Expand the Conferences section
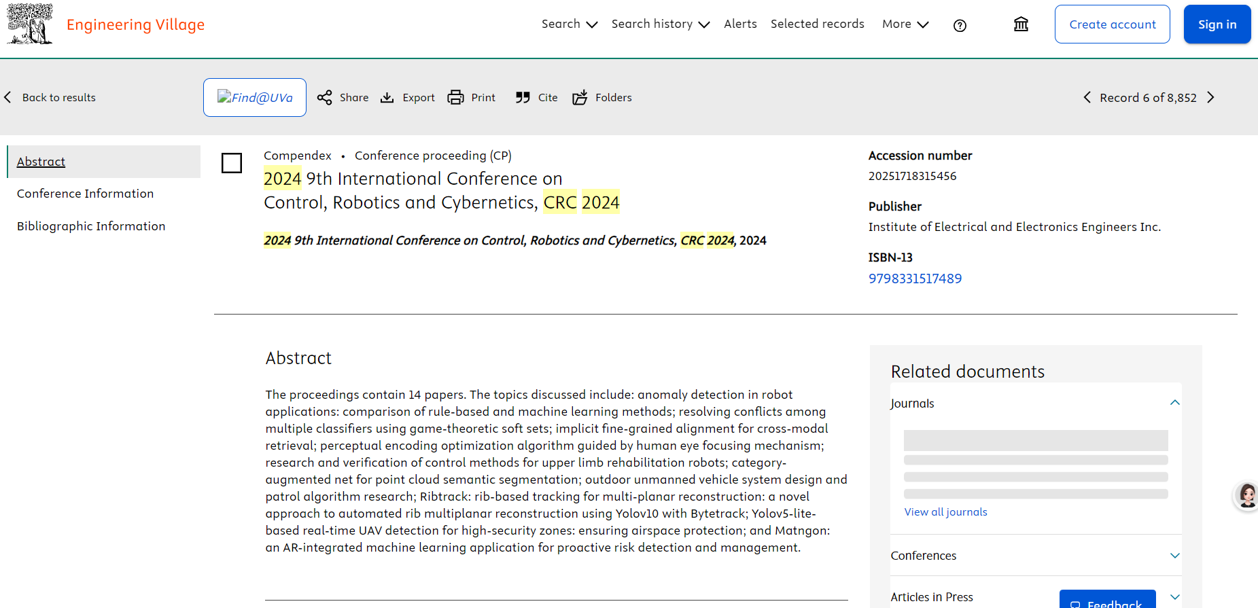This screenshot has width=1258, height=608. coord(1174,556)
